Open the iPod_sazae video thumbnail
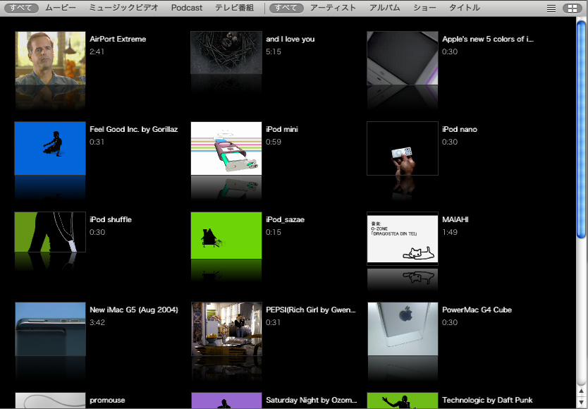The height and width of the screenshot is (409, 588). [x=226, y=236]
